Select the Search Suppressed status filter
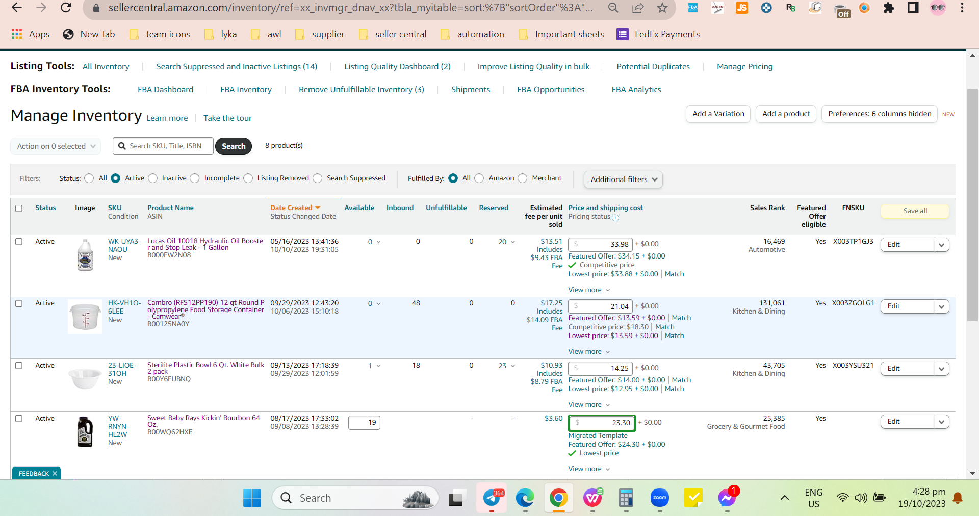Image resolution: width=979 pixels, height=516 pixels. [318, 178]
